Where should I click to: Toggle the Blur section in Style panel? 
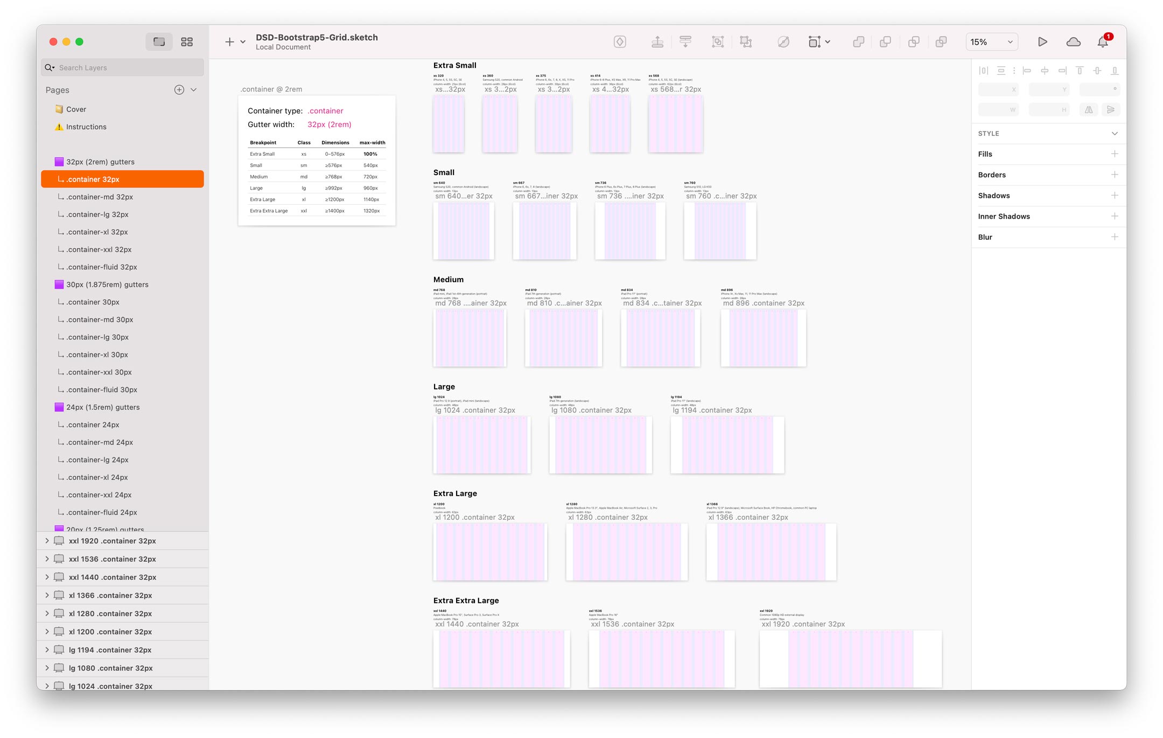[986, 236]
